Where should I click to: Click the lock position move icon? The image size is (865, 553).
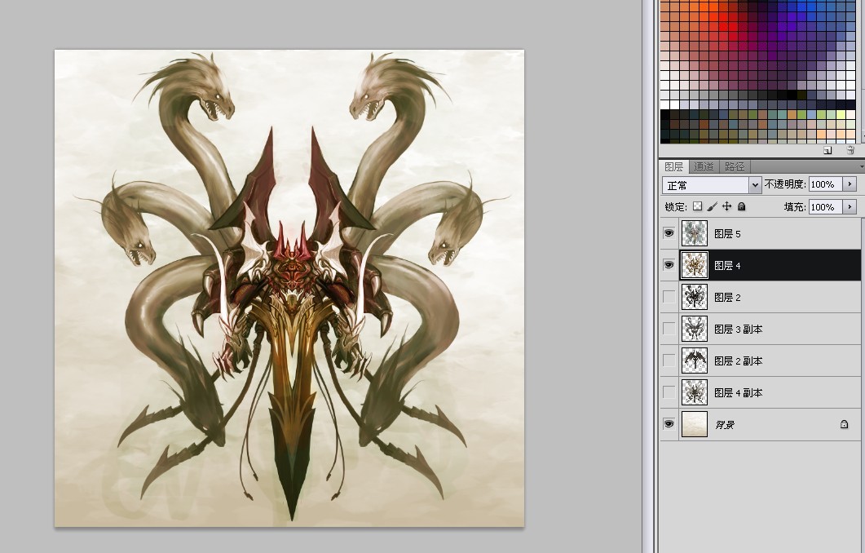tap(726, 206)
